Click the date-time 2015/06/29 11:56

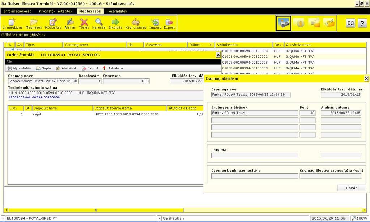pyautogui.click(x=328, y=218)
